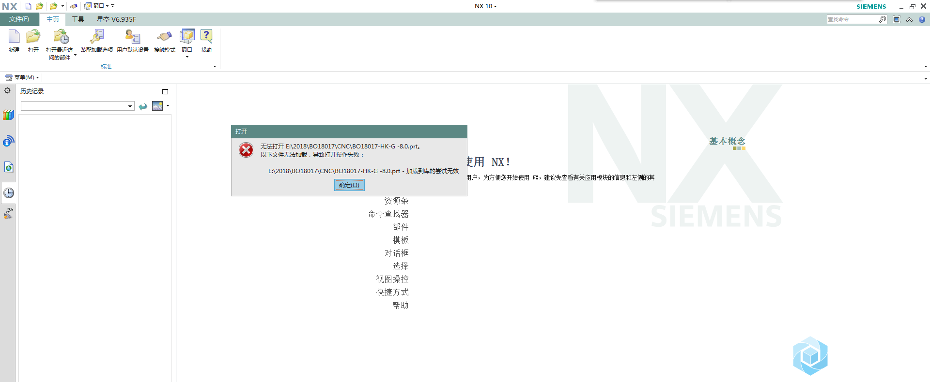Click recent parts folder icon in quick access toolbar
Screen dimensions: 930x382
54,6
